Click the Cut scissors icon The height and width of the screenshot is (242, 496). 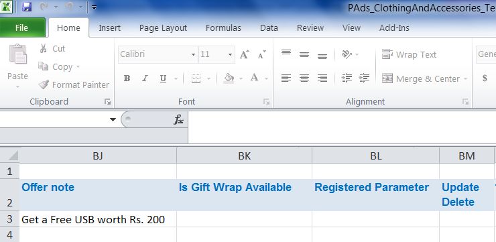[x=44, y=48]
